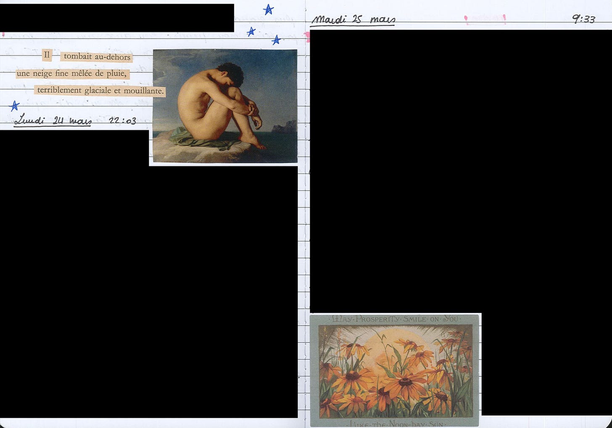Click the handwritten date "Lundi 24 mars"

click(x=53, y=120)
